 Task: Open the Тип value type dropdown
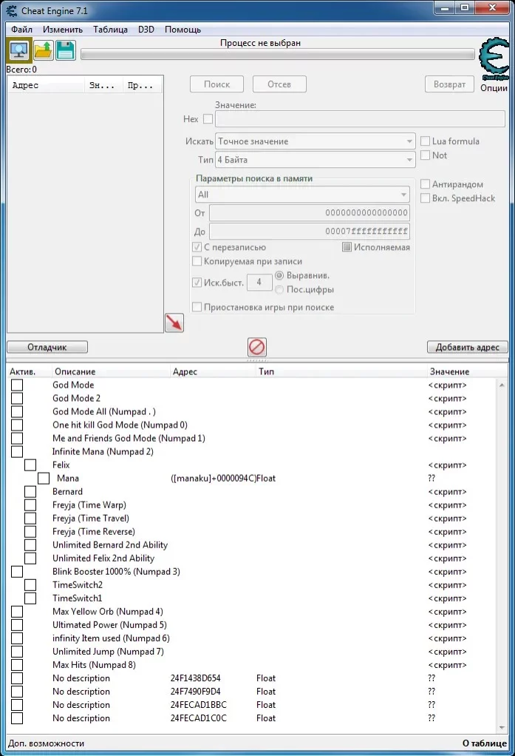click(315, 160)
